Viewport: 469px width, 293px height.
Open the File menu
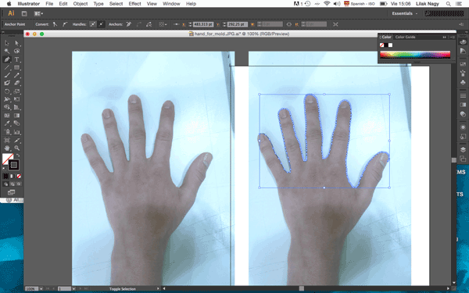pyautogui.click(x=49, y=4)
